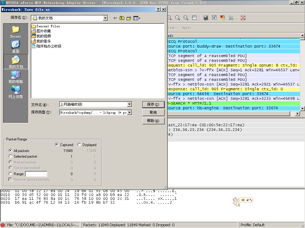Select packet row with Source port: 64456
This screenshot has height=228, width=305.
click(234, 94)
